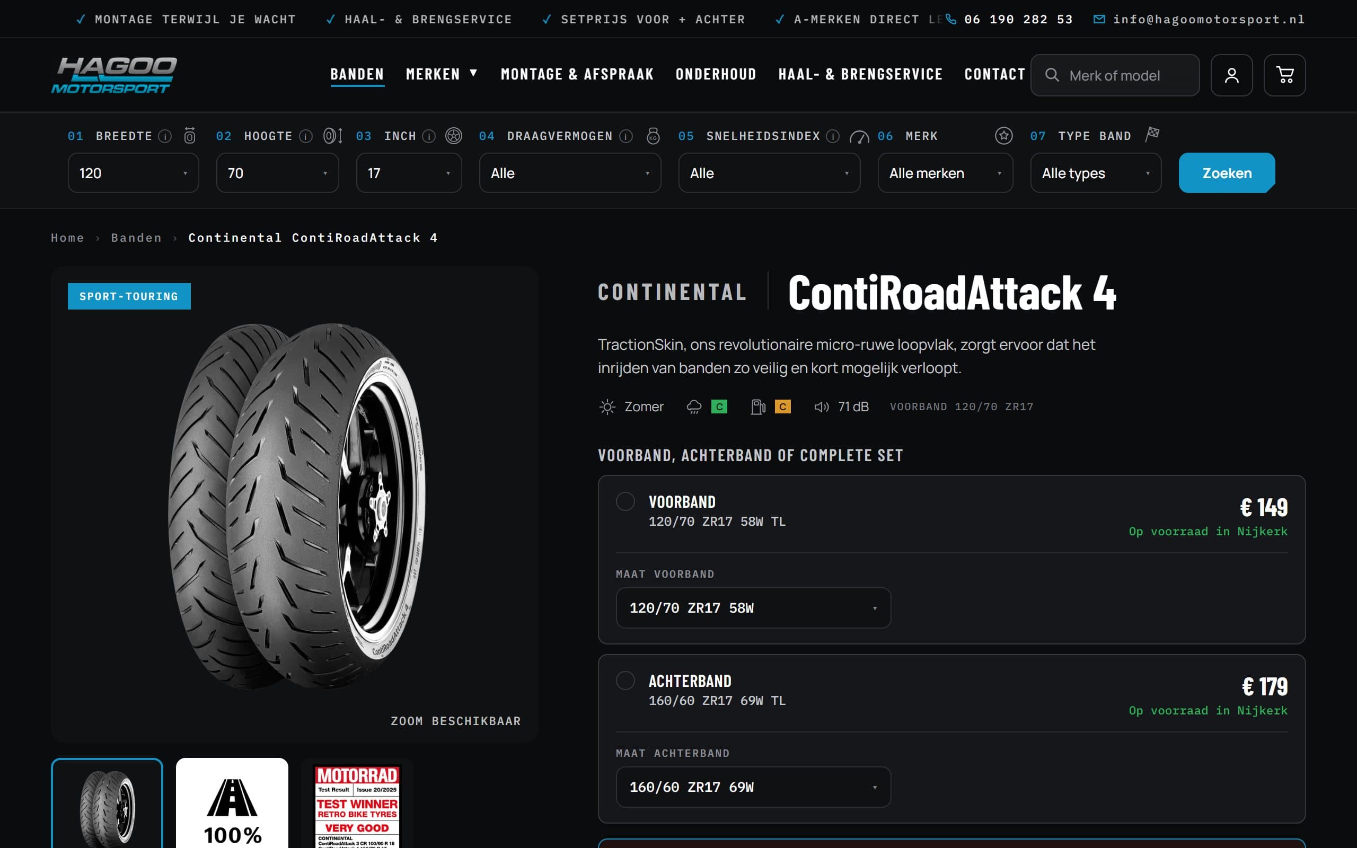Viewport: 1357px width, 848px height.
Task: Select the Voorband radio button
Action: click(x=625, y=501)
